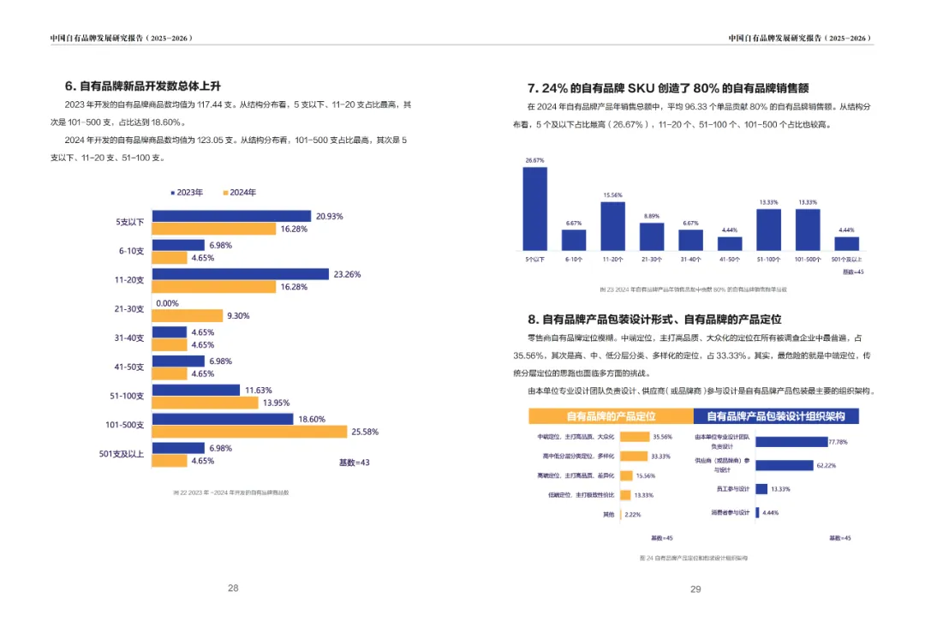The width and height of the screenshot is (925, 627).
Task: Click the 35.56% value label
Action: [x=662, y=437]
